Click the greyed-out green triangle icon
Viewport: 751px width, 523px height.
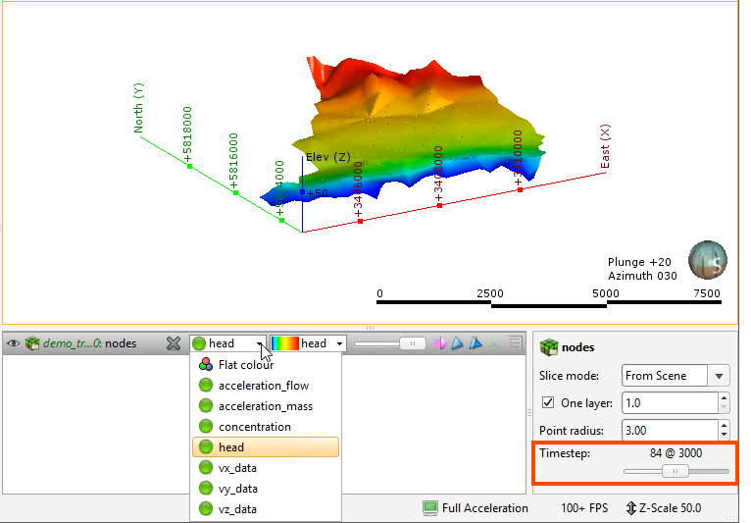click(x=493, y=343)
